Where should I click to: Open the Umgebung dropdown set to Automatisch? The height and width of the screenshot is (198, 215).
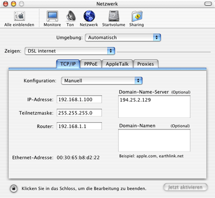point(123,38)
